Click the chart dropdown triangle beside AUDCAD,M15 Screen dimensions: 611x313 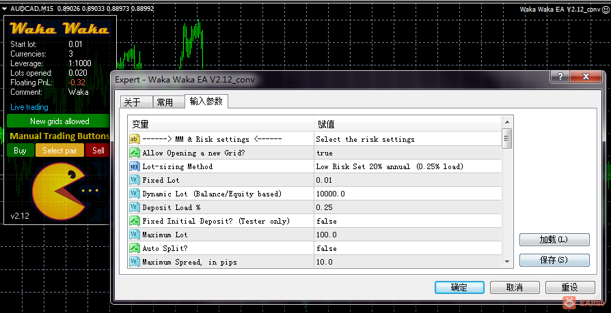(x=4, y=9)
